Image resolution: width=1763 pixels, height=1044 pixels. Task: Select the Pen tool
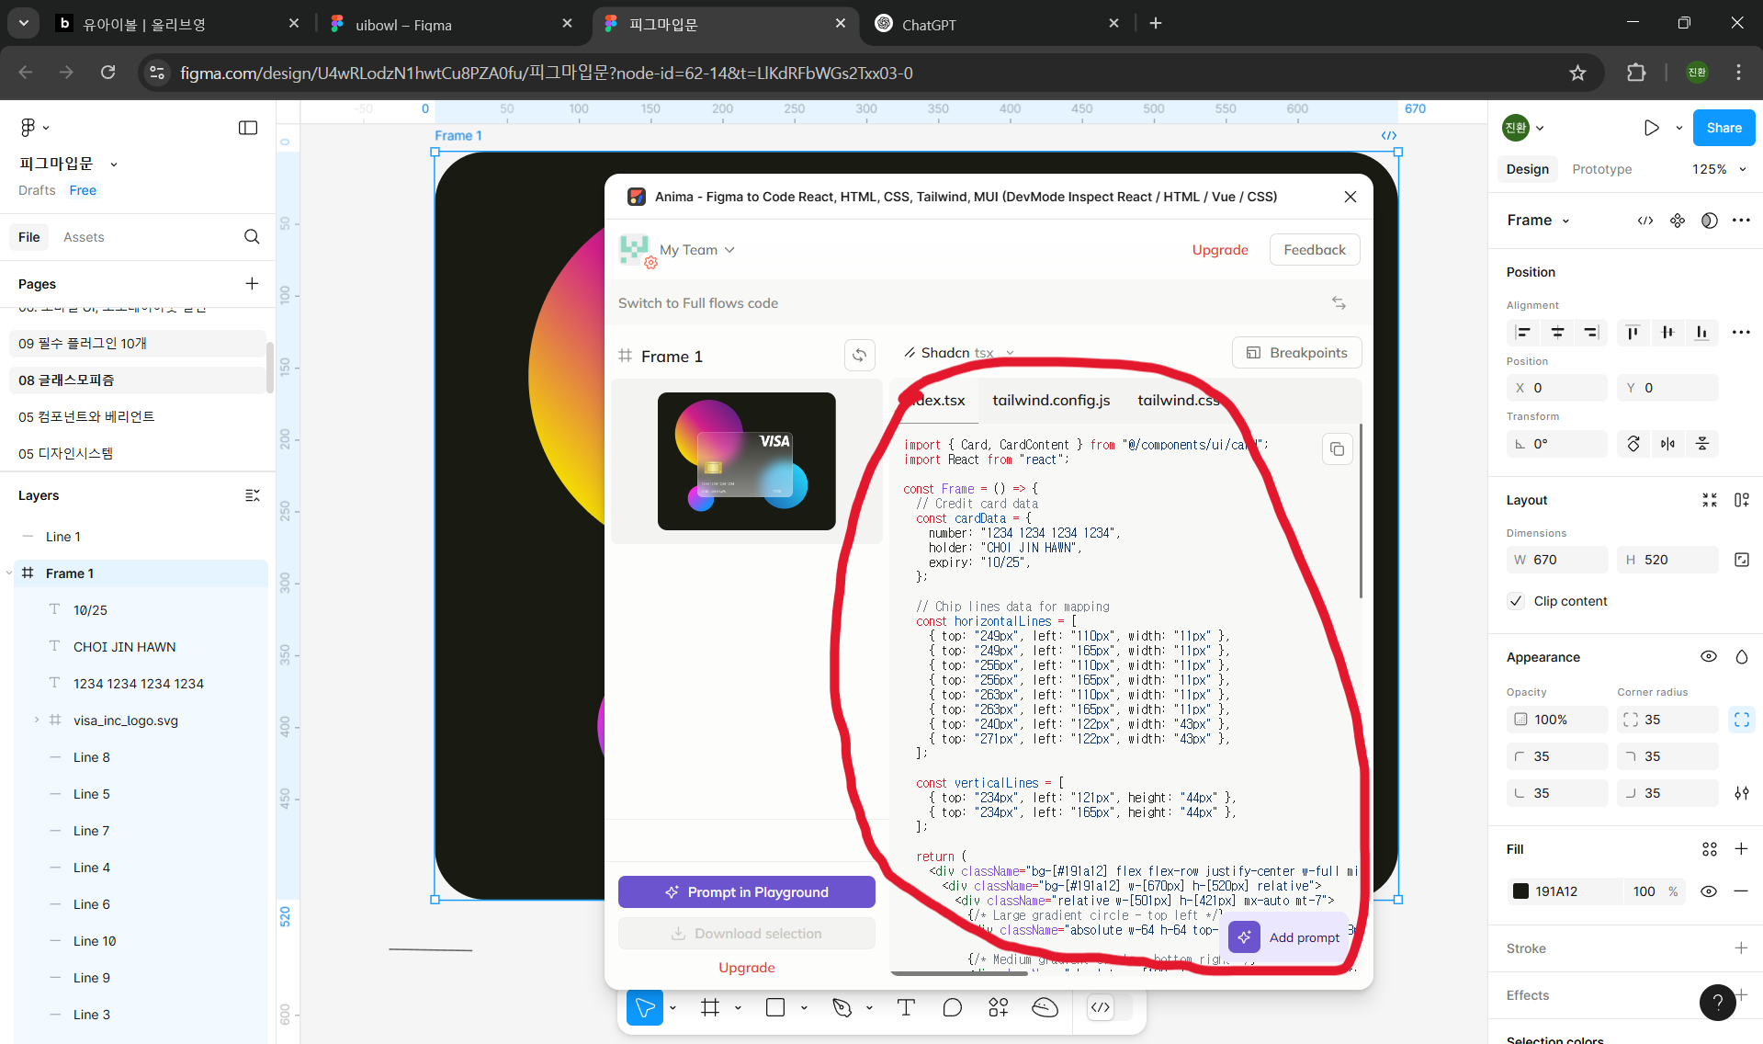[x=842, y=1008]
